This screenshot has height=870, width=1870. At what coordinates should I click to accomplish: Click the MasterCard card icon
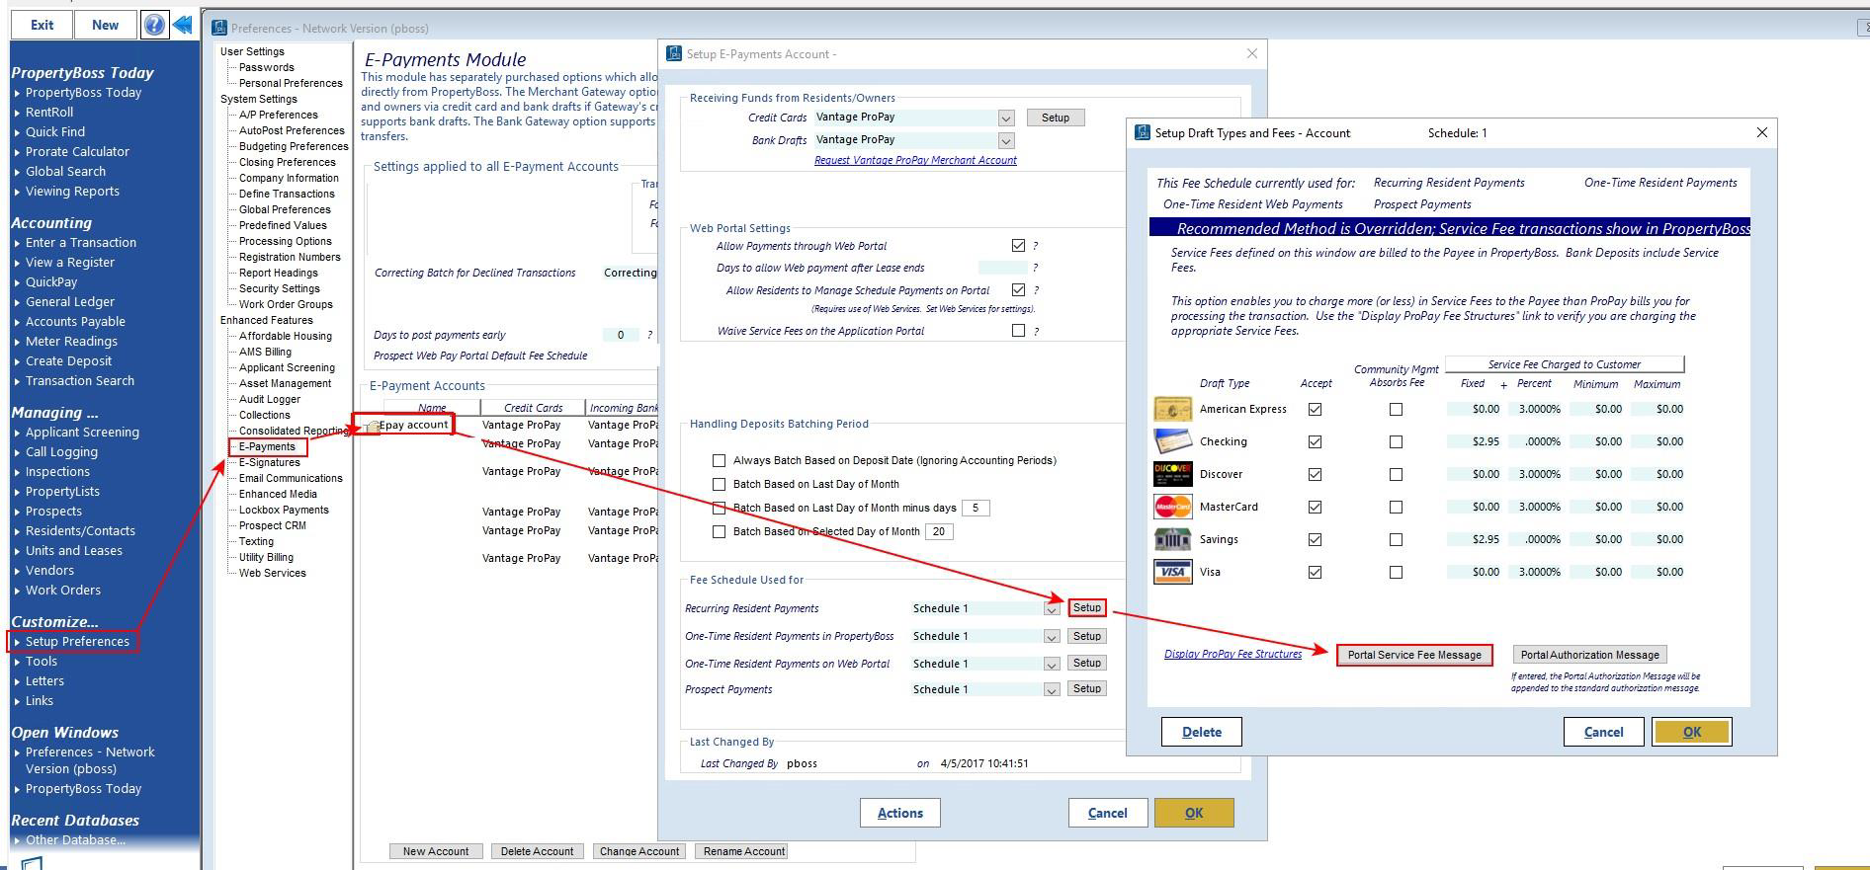tap(1172, 507)
